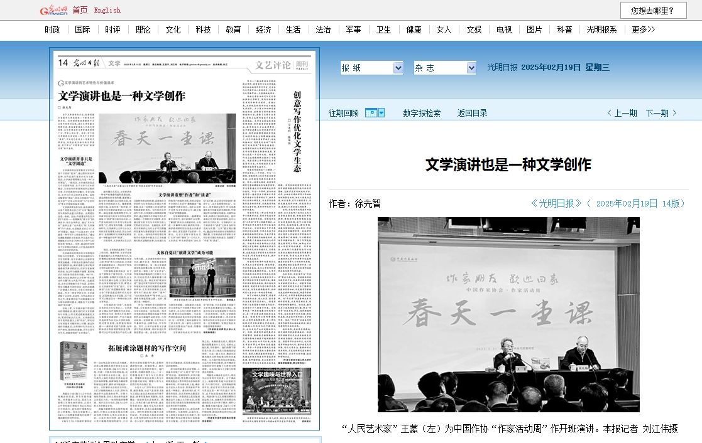The image size is (702, 443).
Task: Click 数字报检索 search link
Action: (x=422, y=113)
